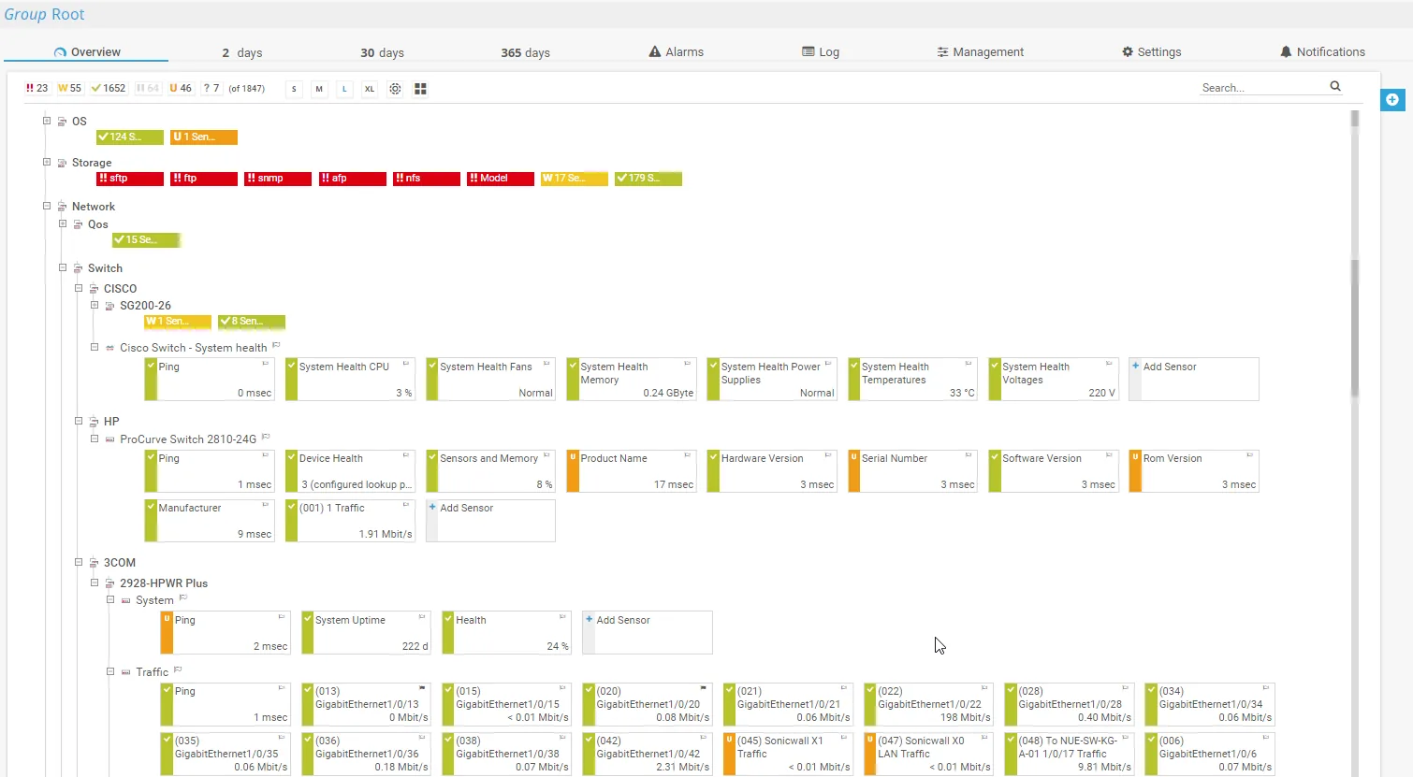Collapse the Qos group
Screen dimensions: 1413x777
[63, 223]
